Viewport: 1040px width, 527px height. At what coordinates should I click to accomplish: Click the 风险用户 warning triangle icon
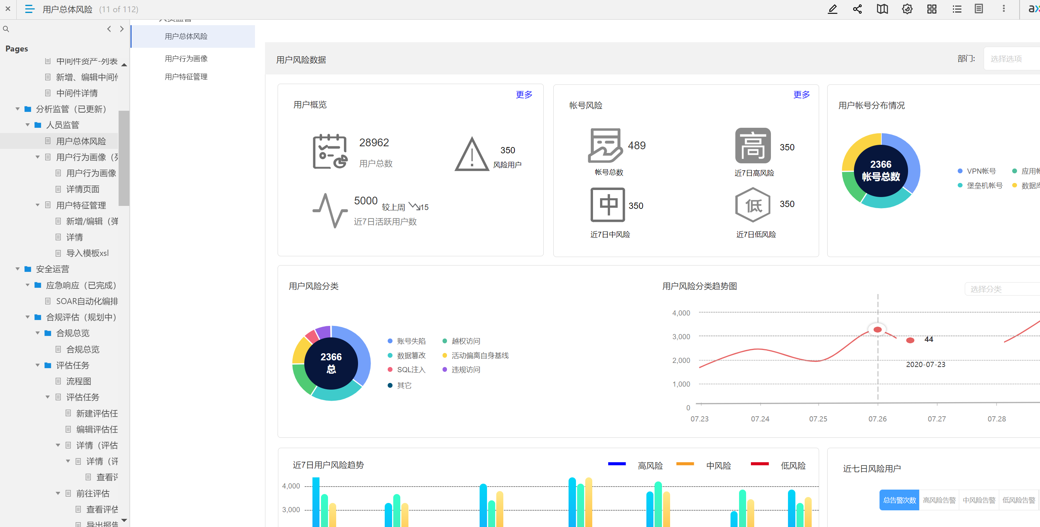471,154
